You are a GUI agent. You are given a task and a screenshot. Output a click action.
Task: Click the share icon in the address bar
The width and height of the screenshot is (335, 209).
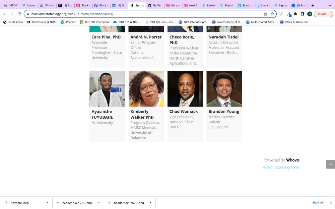(265, 14)
